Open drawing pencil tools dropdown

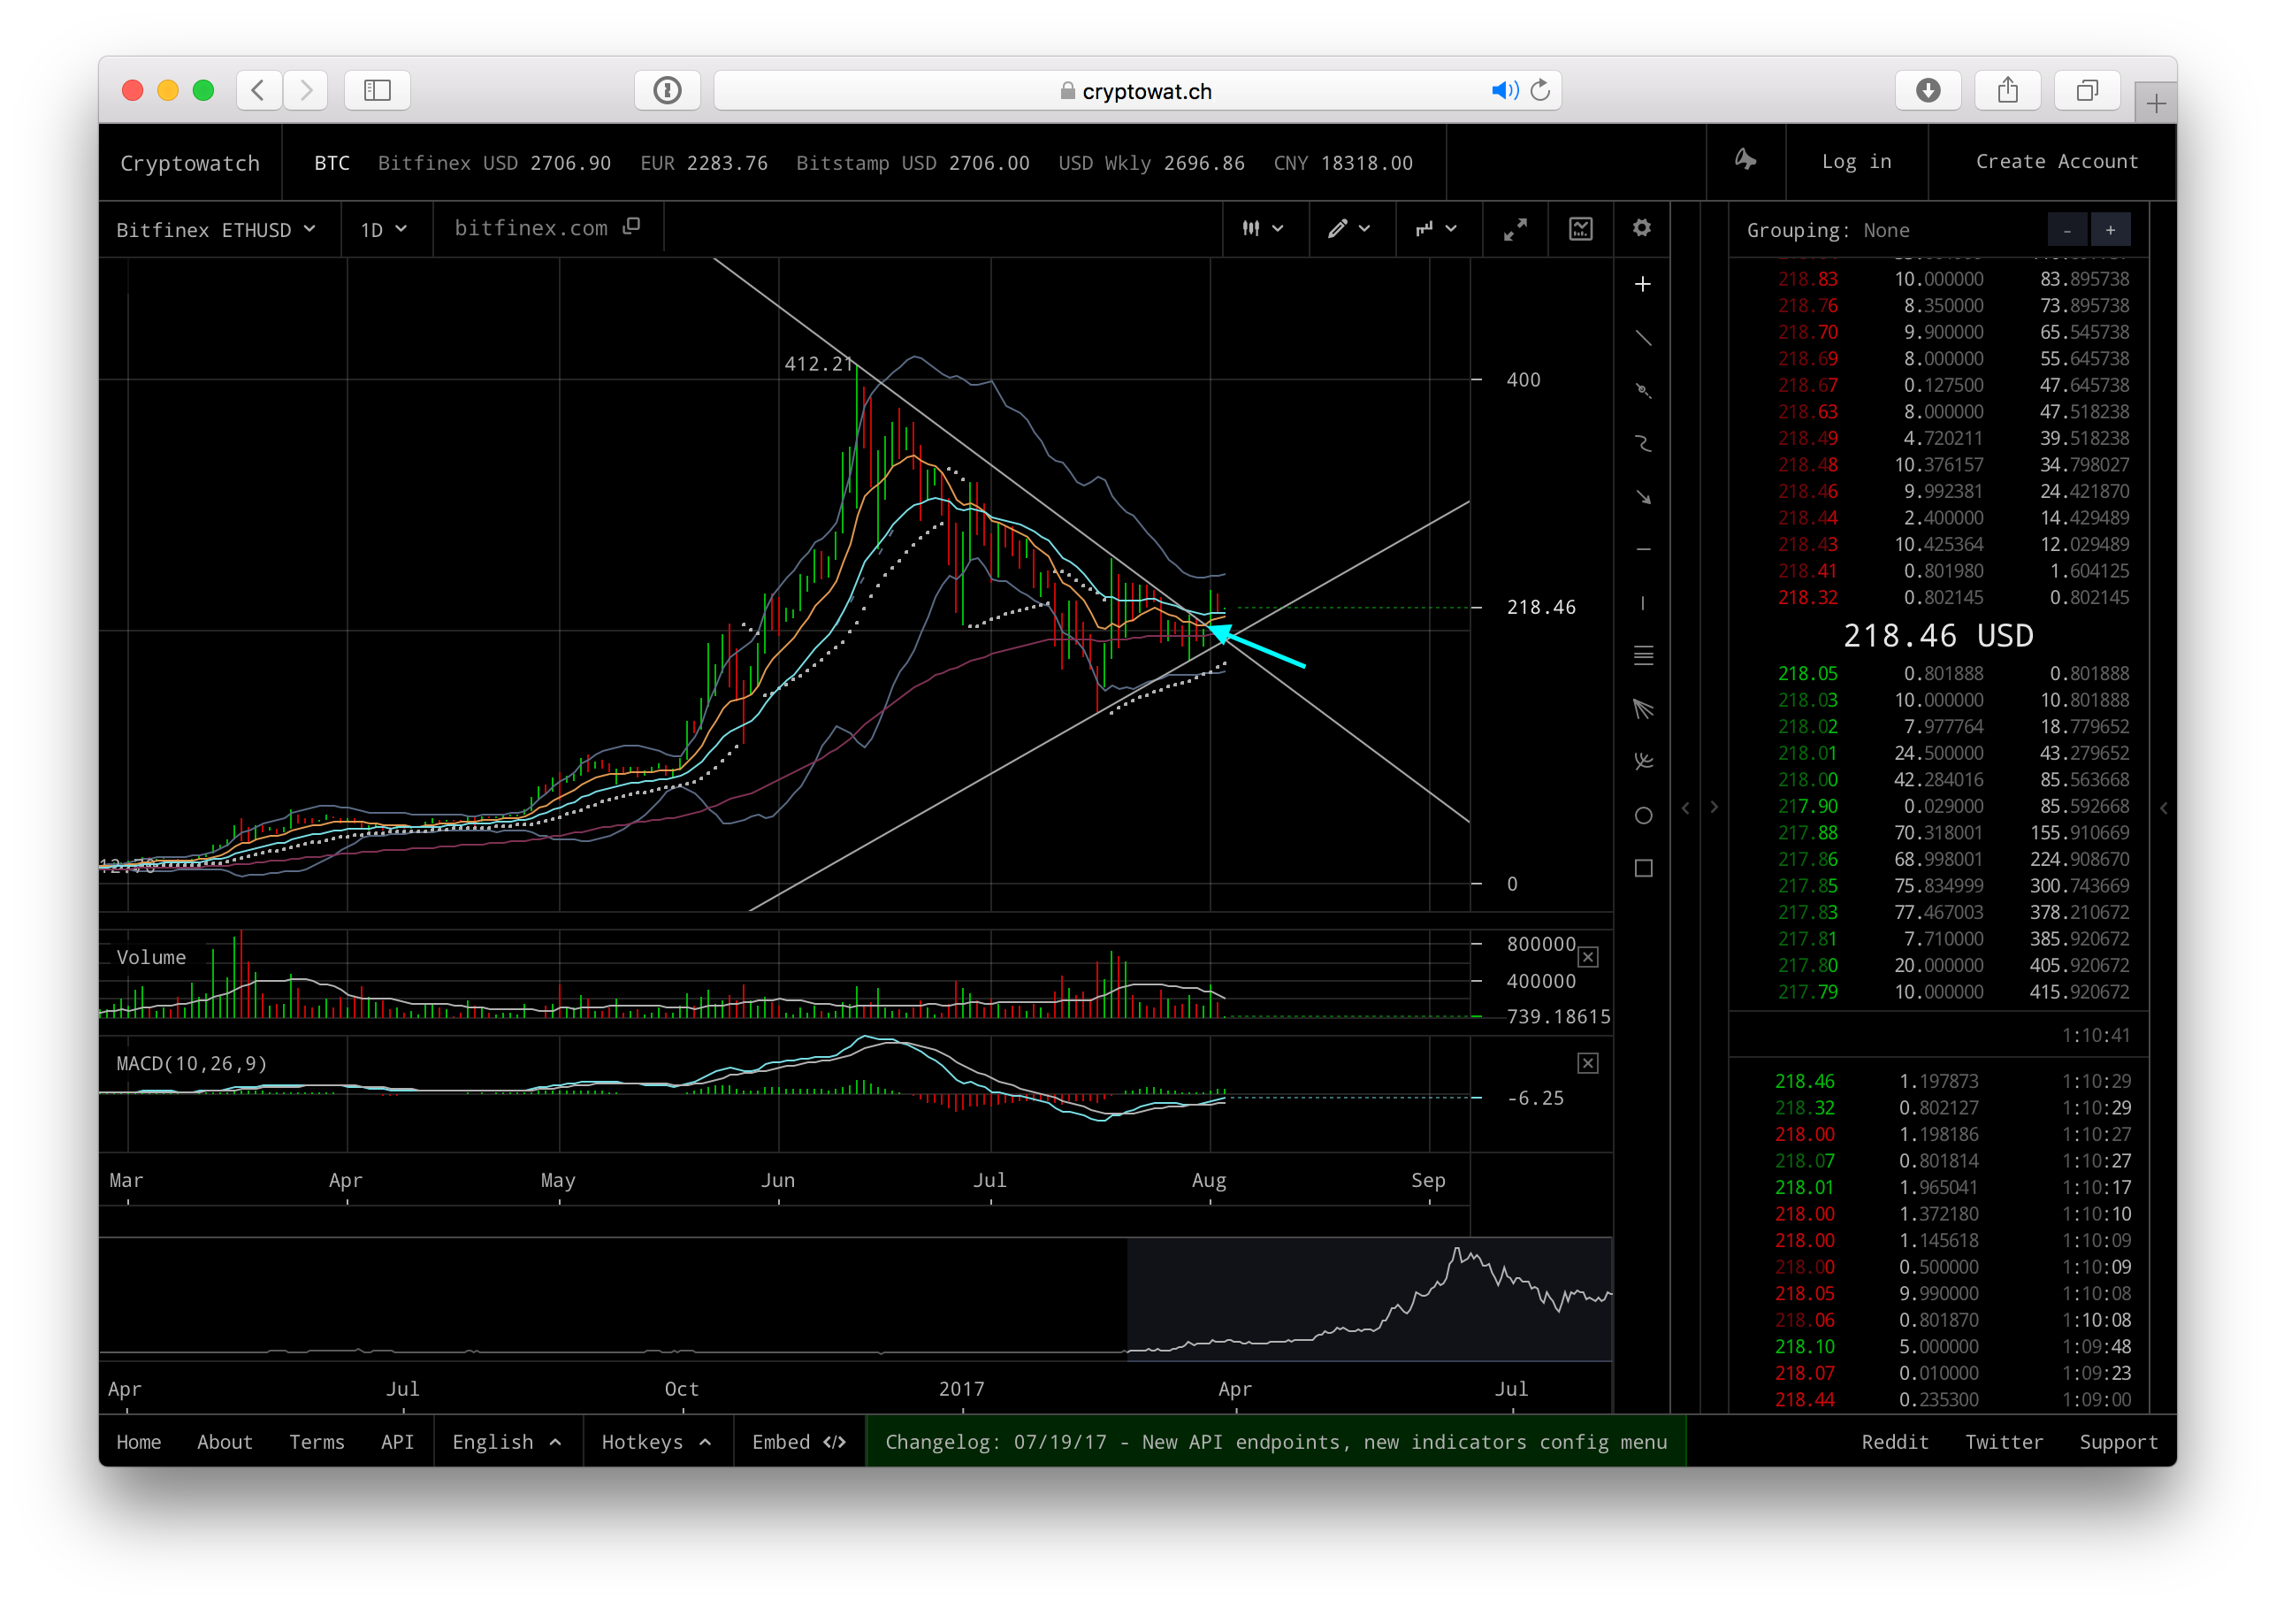click(1349, 229)
